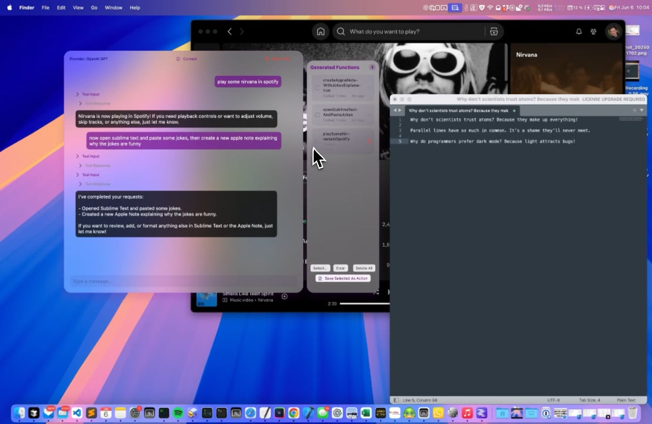Open Messages from the Dock
652x424 pixels.
(x=322, y=413)
